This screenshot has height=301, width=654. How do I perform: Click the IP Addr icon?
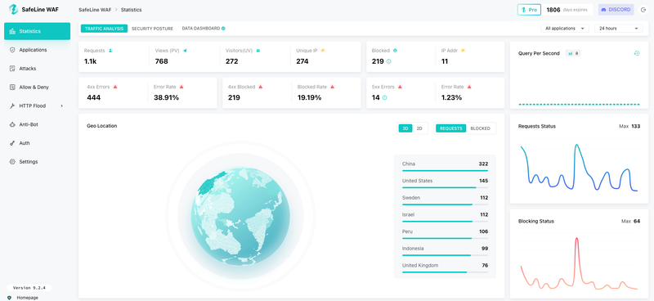(463, 51)
